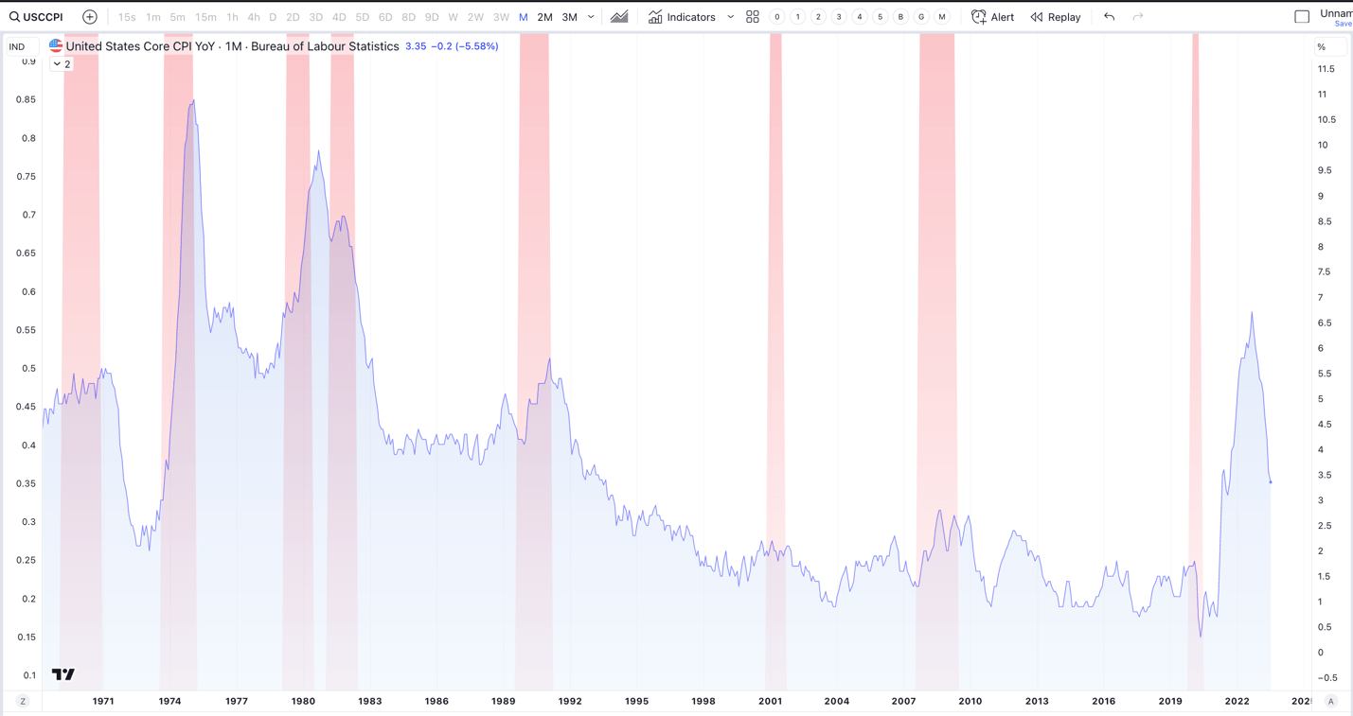
Task: Select the 9D interval
Action: click(x=432, y=17)
